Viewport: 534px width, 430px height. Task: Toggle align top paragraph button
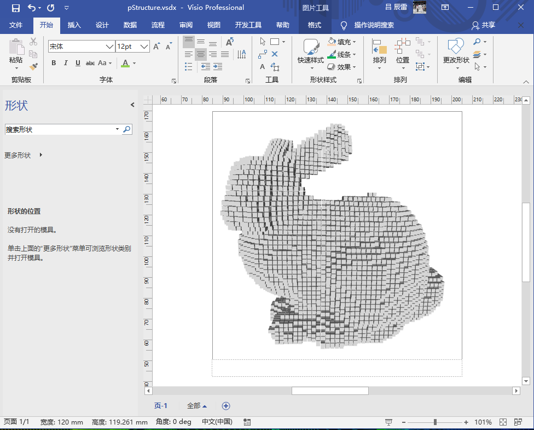[189, 42]
